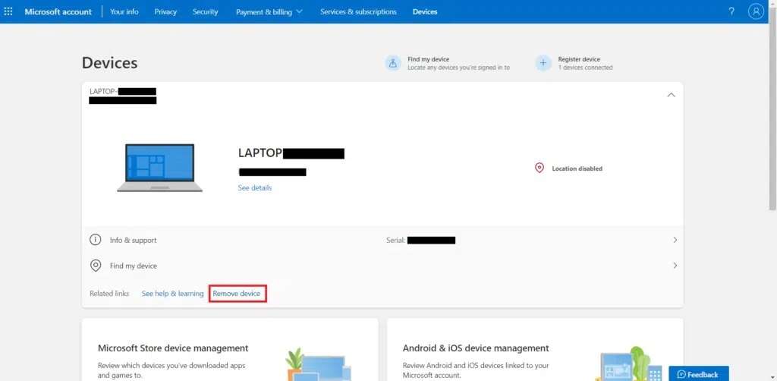Click the Location disabled pin icon

[x=539, y=168]
